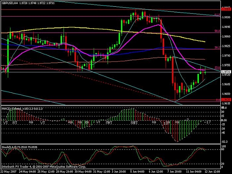Image resolution: width=232 pixels, height=174 pixels.
Task: Click the 1.9895 value on price axis
Action: tap(226, 27)
